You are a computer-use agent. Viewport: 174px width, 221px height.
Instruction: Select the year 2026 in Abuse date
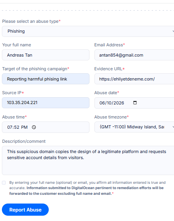118,103
